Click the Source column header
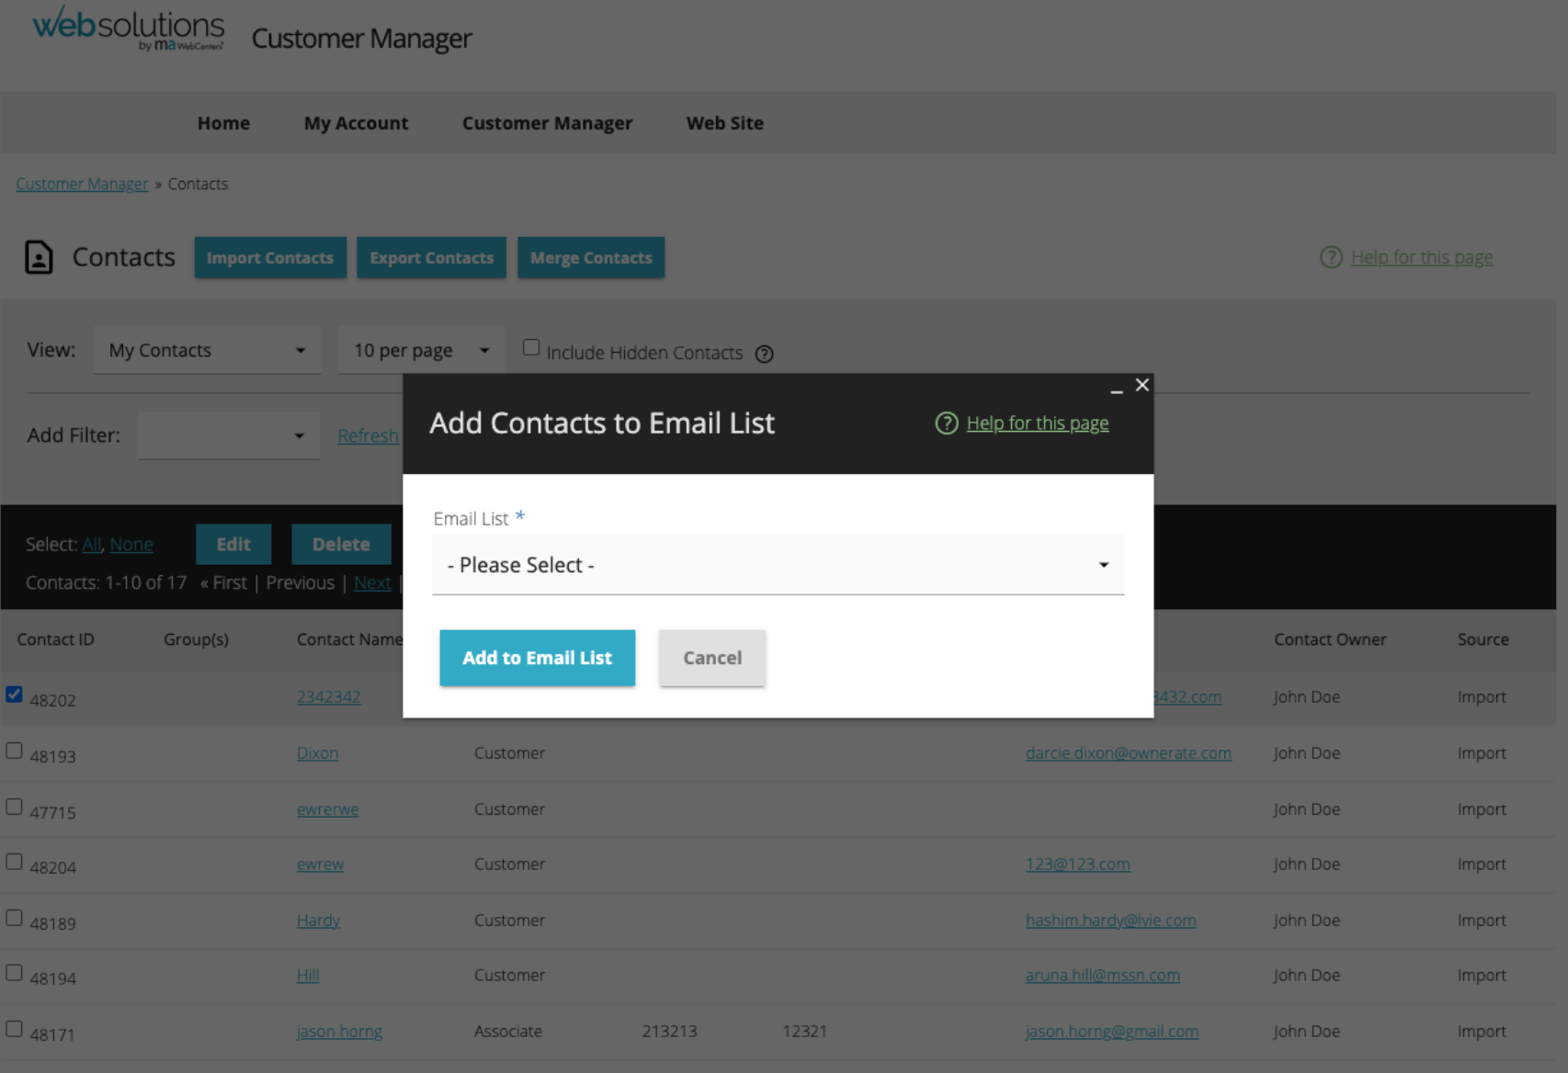The image size is (1568, 1073). [1483, 639]
